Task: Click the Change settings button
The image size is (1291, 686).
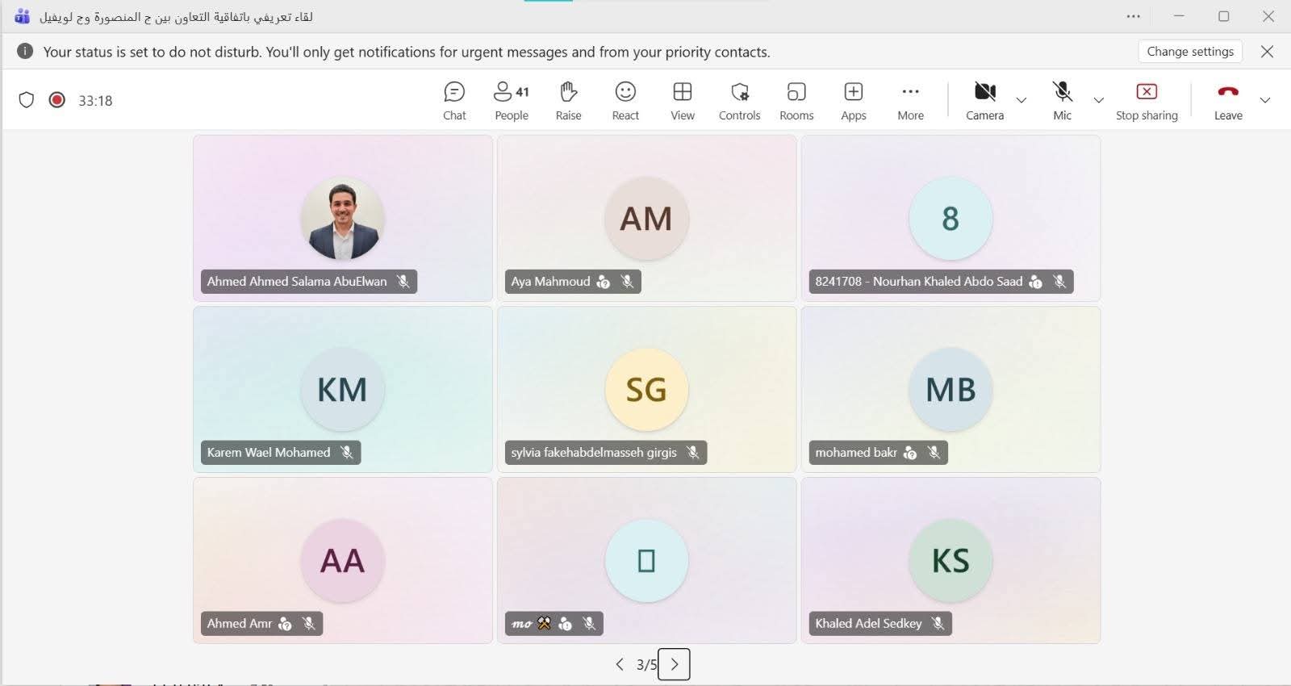Action: [1190, 52]
